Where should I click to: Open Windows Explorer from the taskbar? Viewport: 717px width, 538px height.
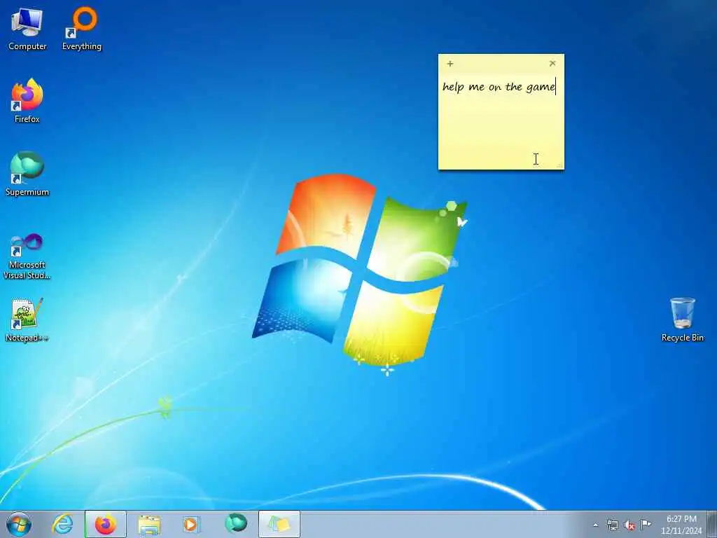[149, 524]
